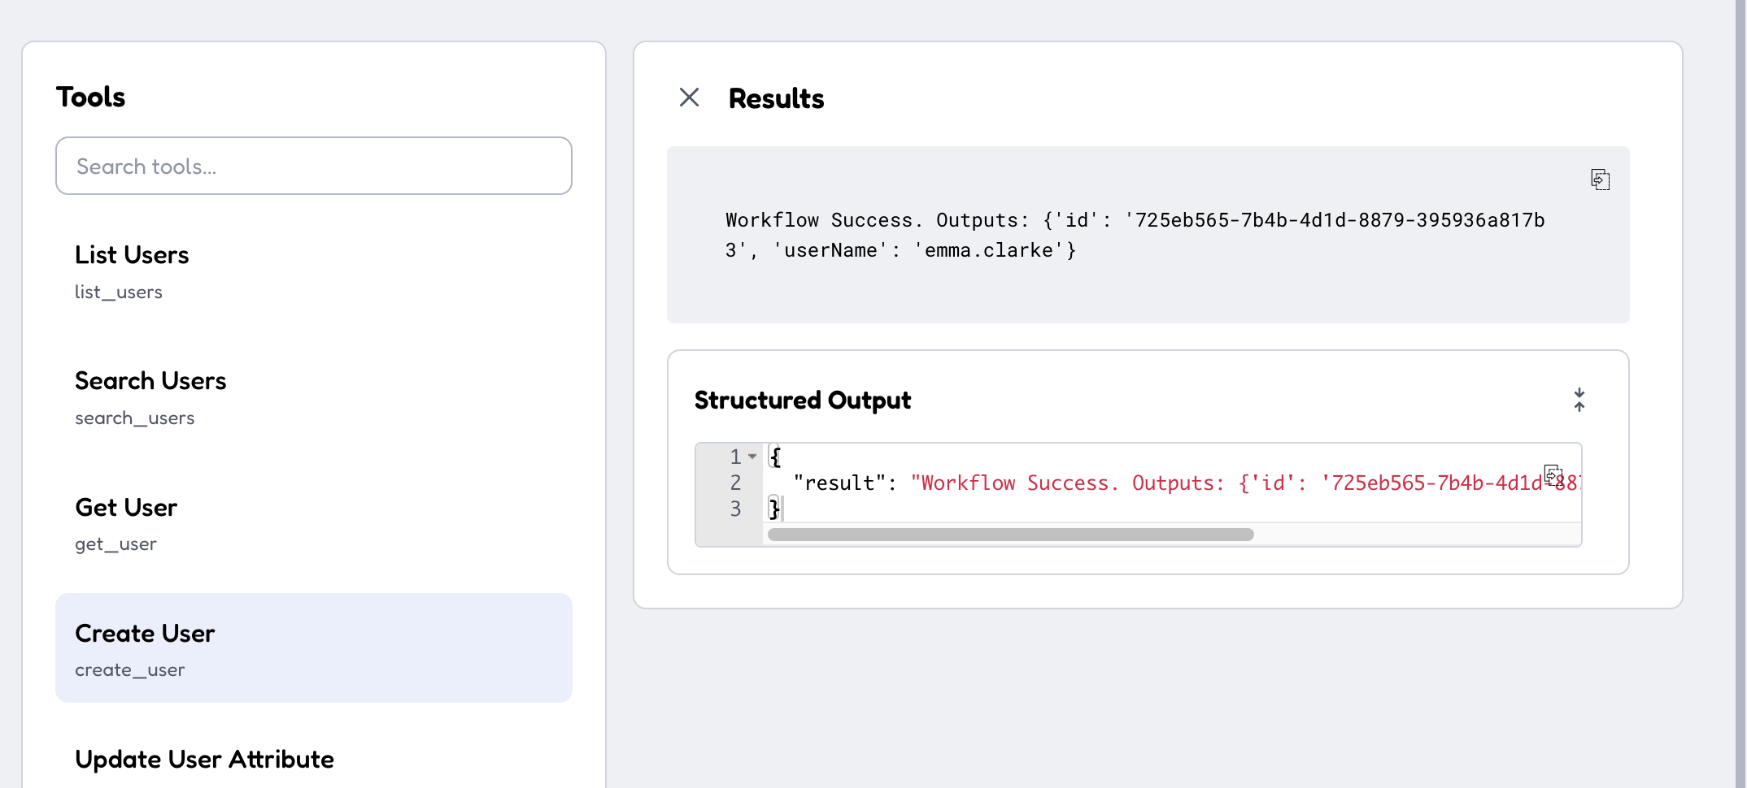Image resolution: width=1747 pixels, height=788 pixels.
Task: Click the Results heading
Action: point(776,98)
